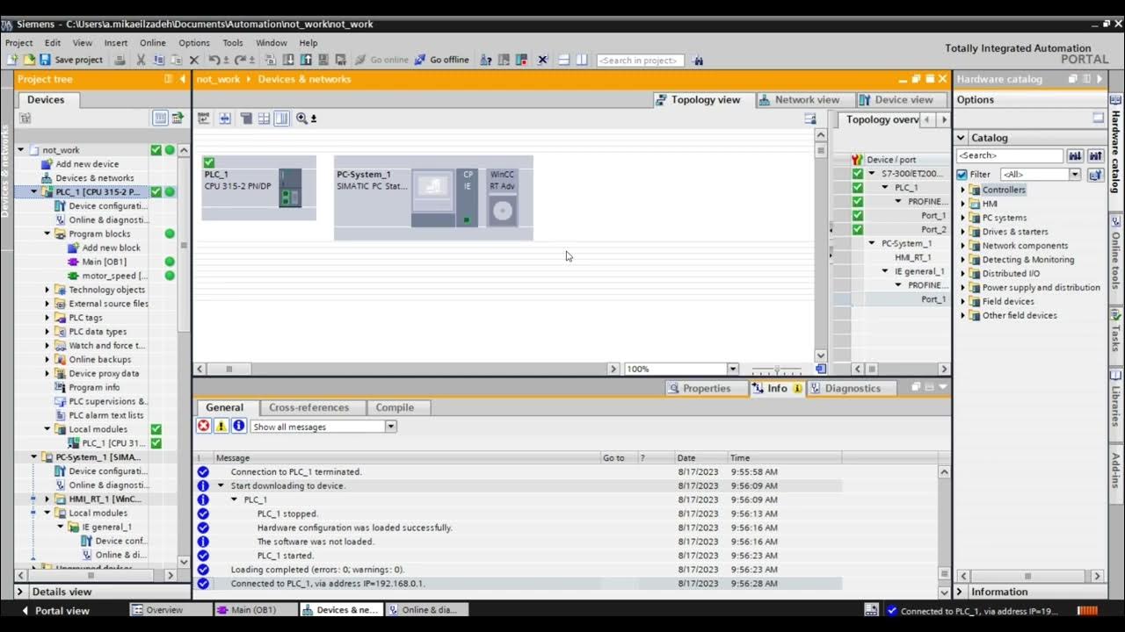Open the Edit menu
This screenshot has width=1125, height=632.
[53, 42]
